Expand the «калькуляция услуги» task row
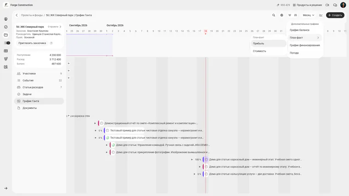The height and width of the screenshot is (196, 349). click(194, 174)
